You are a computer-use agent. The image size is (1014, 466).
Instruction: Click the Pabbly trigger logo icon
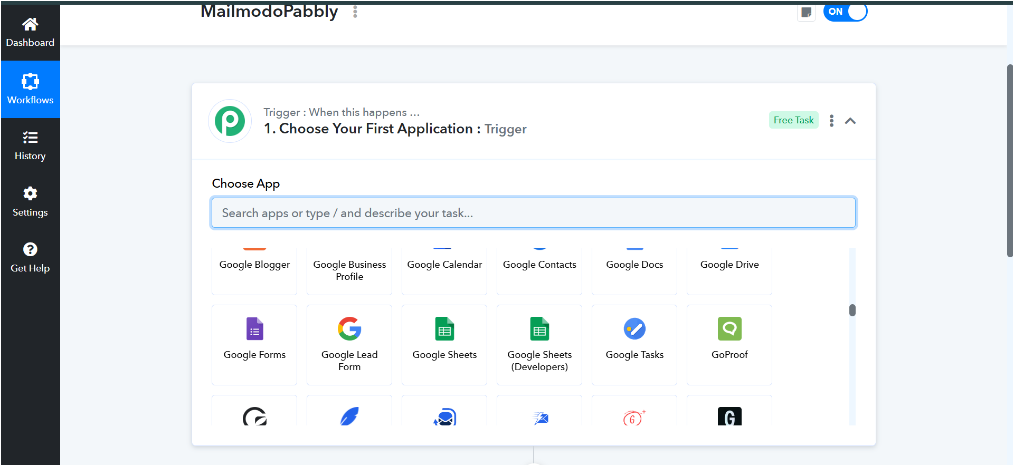pos(230,121)
